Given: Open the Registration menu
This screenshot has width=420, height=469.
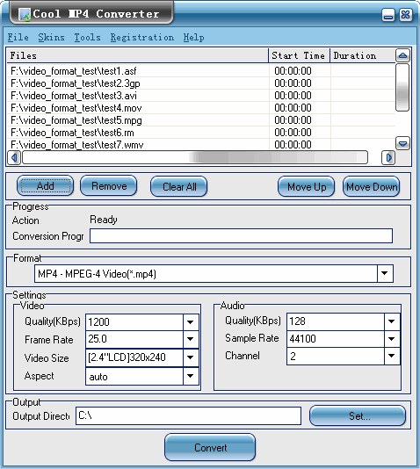Looking at the screenshot, I should click(142, 38).
